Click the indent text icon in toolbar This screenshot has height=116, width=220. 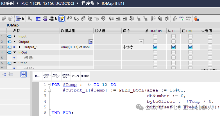coord(118,18)
